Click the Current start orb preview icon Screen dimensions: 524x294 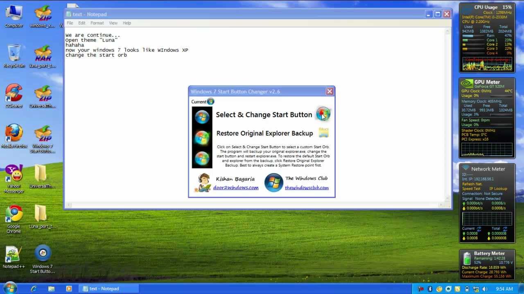[210, 101]
